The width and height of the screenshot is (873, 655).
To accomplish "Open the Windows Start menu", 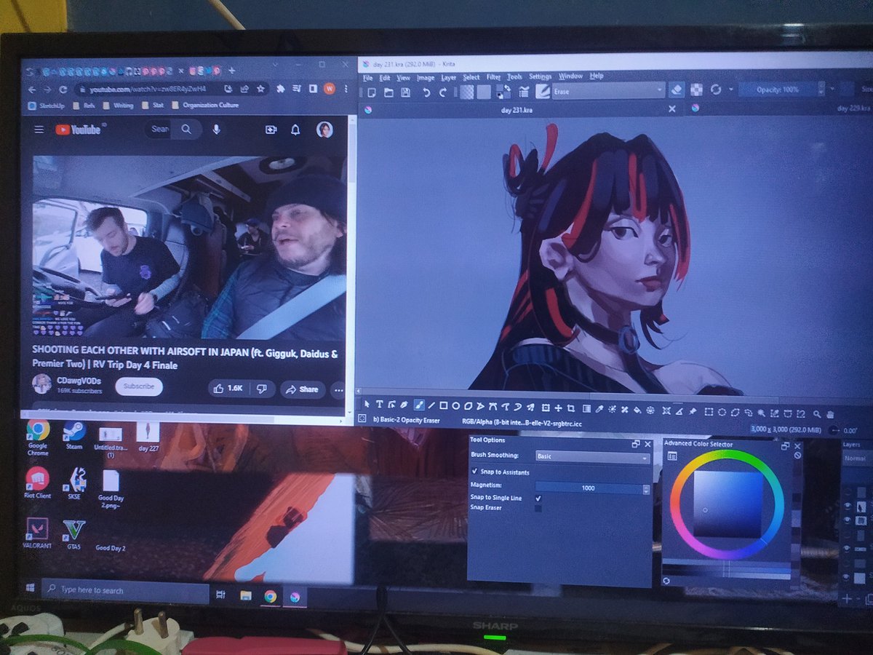I will [30, 588].
